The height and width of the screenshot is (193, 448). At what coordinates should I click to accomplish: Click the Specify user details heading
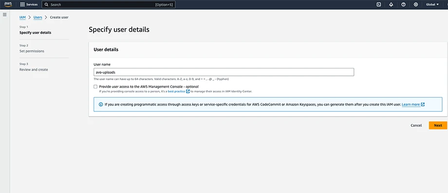coord(119,29)
